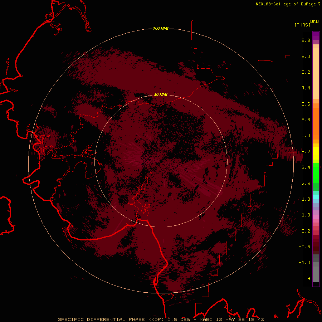Click the 6.6 value on the color scale
The width and height of the screenshot is (322, 322).
tap(306, 104)
